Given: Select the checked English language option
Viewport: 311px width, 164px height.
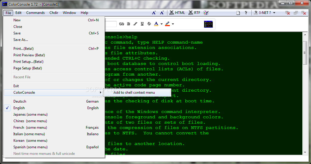Looking at the screenshot, I should pyautogui.click(x=54, y=108).
